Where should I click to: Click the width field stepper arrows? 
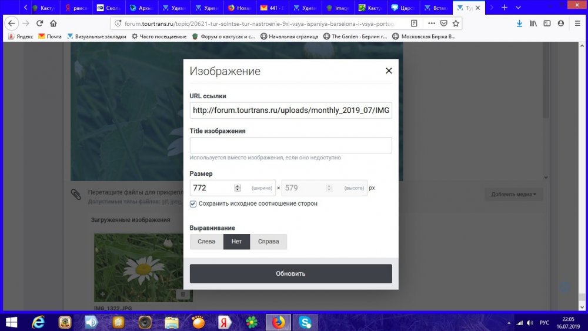(x=238, y=188)
